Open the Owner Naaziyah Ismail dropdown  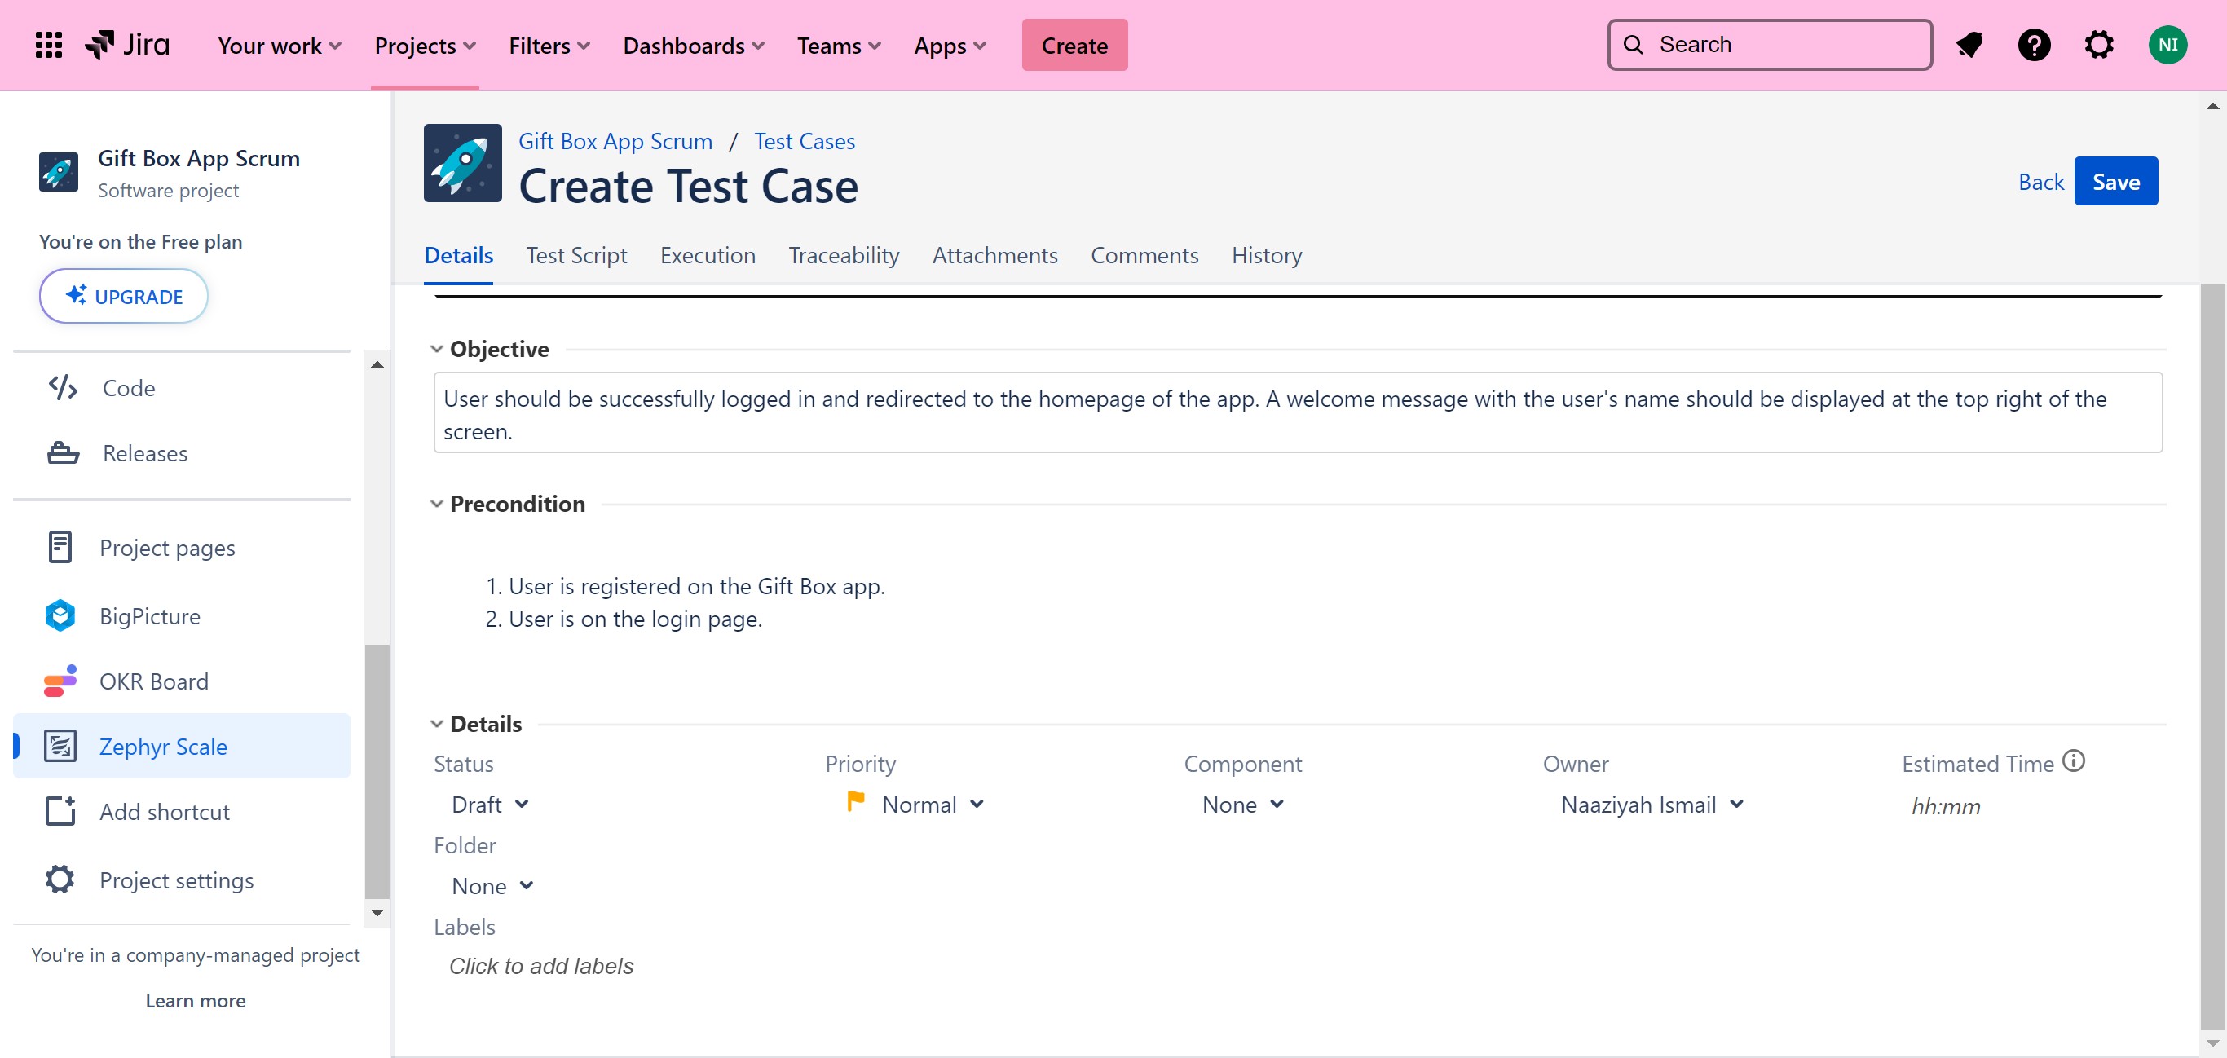point(1652,805)
